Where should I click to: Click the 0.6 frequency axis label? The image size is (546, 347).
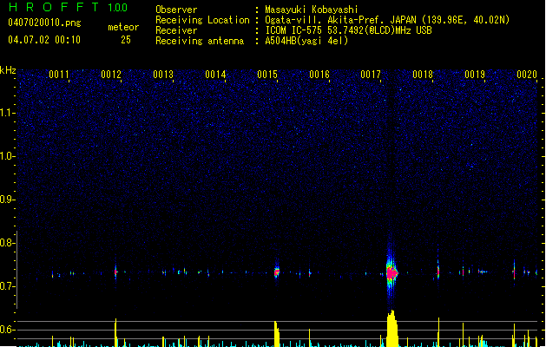tap(7, 330)
